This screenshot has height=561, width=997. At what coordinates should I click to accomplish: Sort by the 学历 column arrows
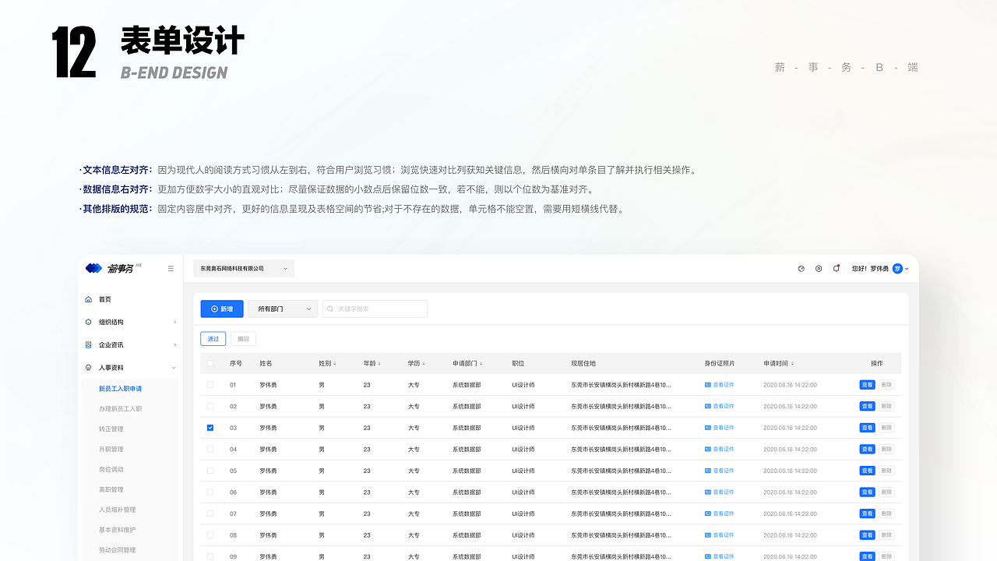coord(424,364)
